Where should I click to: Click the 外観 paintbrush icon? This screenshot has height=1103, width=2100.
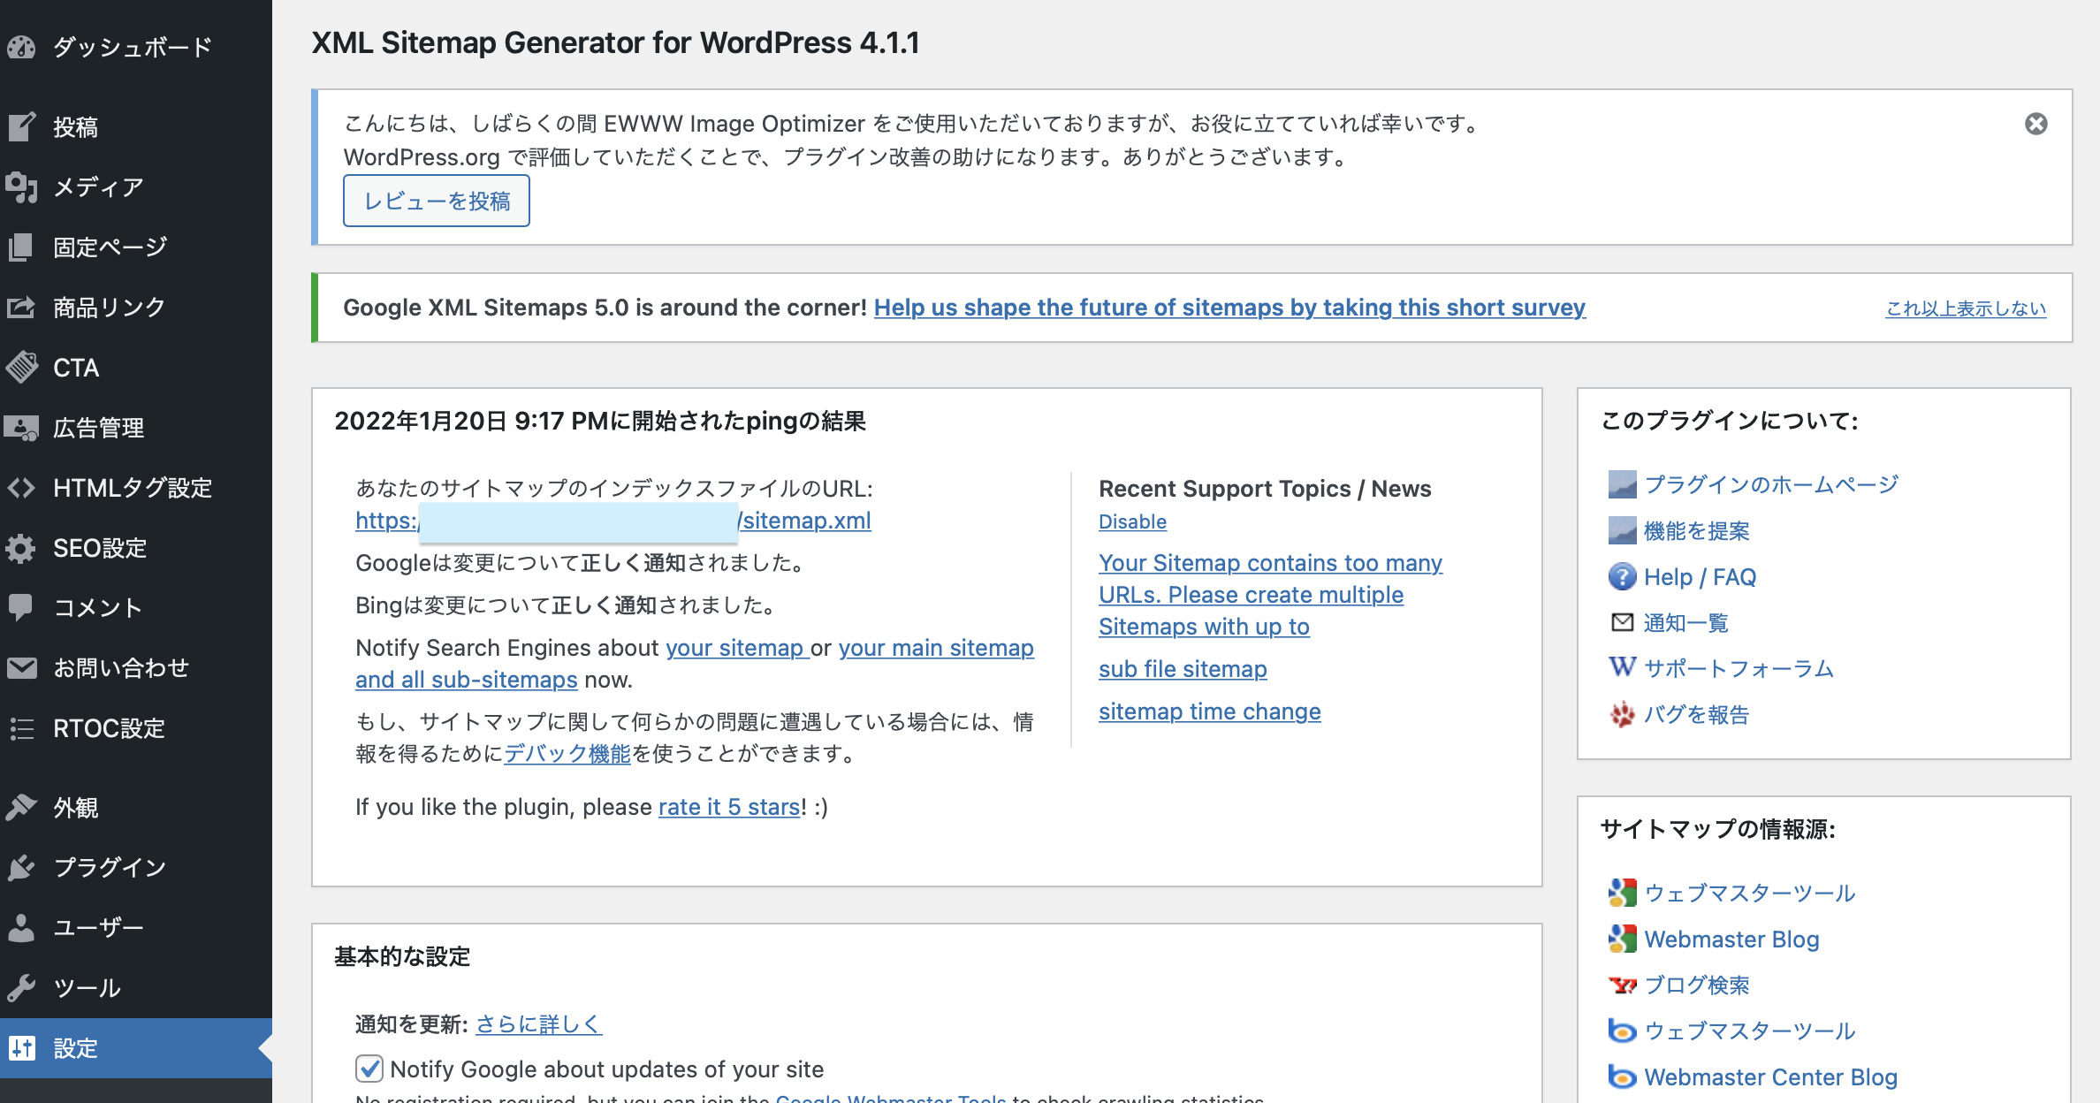21,807
